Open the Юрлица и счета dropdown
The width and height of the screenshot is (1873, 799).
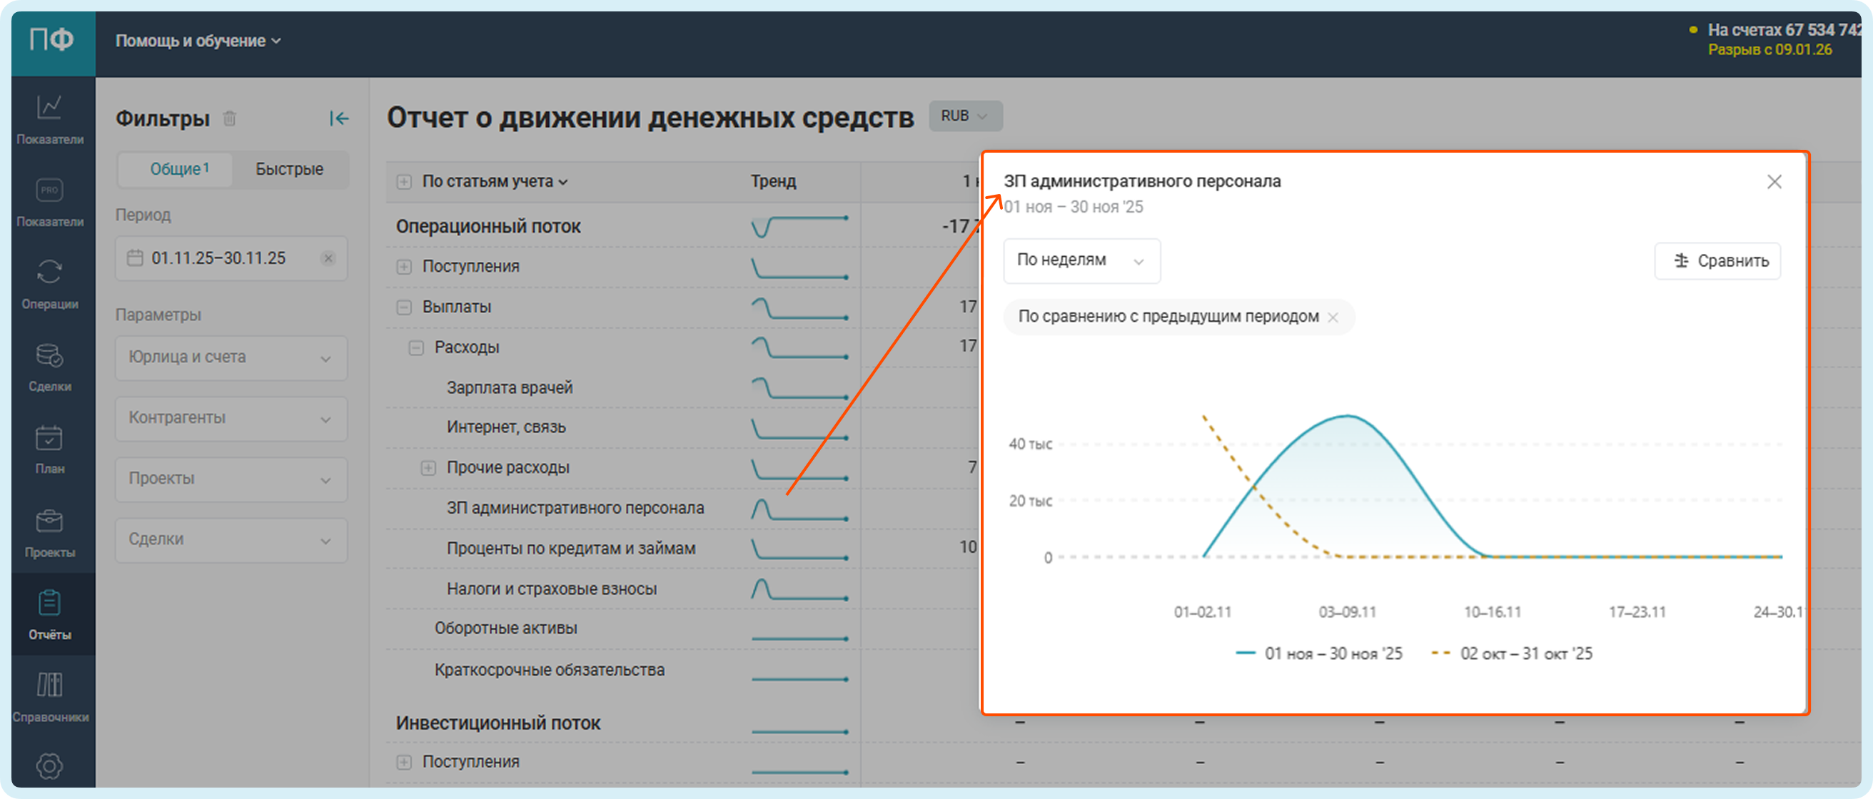click(231, 357)
